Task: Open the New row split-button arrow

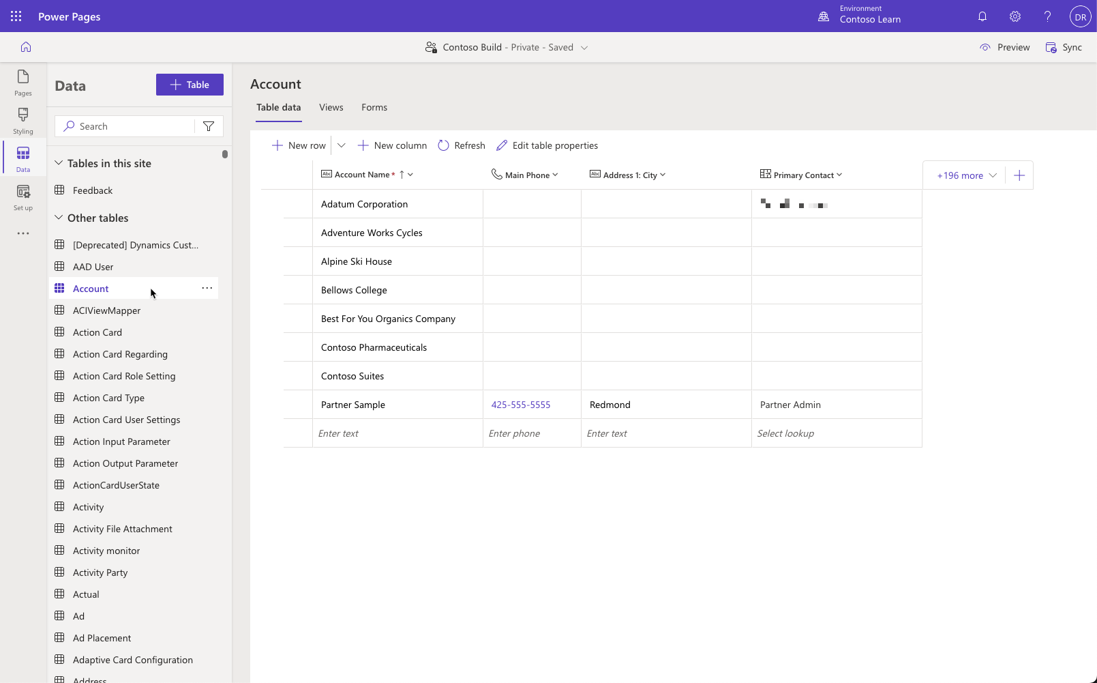Action: (x=342, y=145)
